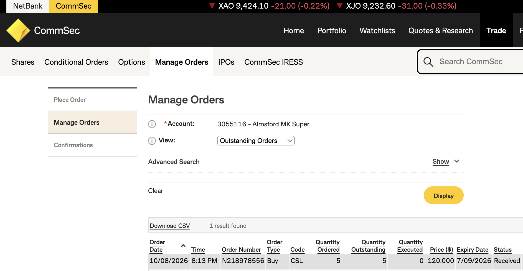
Task: Sort by Status column header
Action: tap(503, 250)
